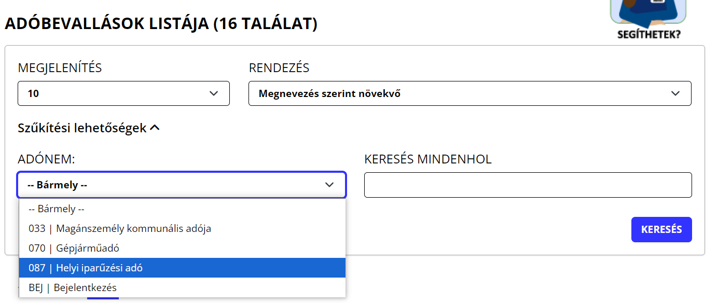This screenshot has height=303, width=718.
Task: Open the Megnevezés szerint növekvő sort dropdown
Action: pyautogui.click(x=470, y=93)
